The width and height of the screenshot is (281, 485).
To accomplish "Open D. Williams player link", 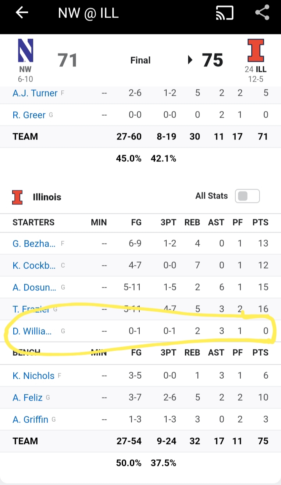I will coord(32,331).
